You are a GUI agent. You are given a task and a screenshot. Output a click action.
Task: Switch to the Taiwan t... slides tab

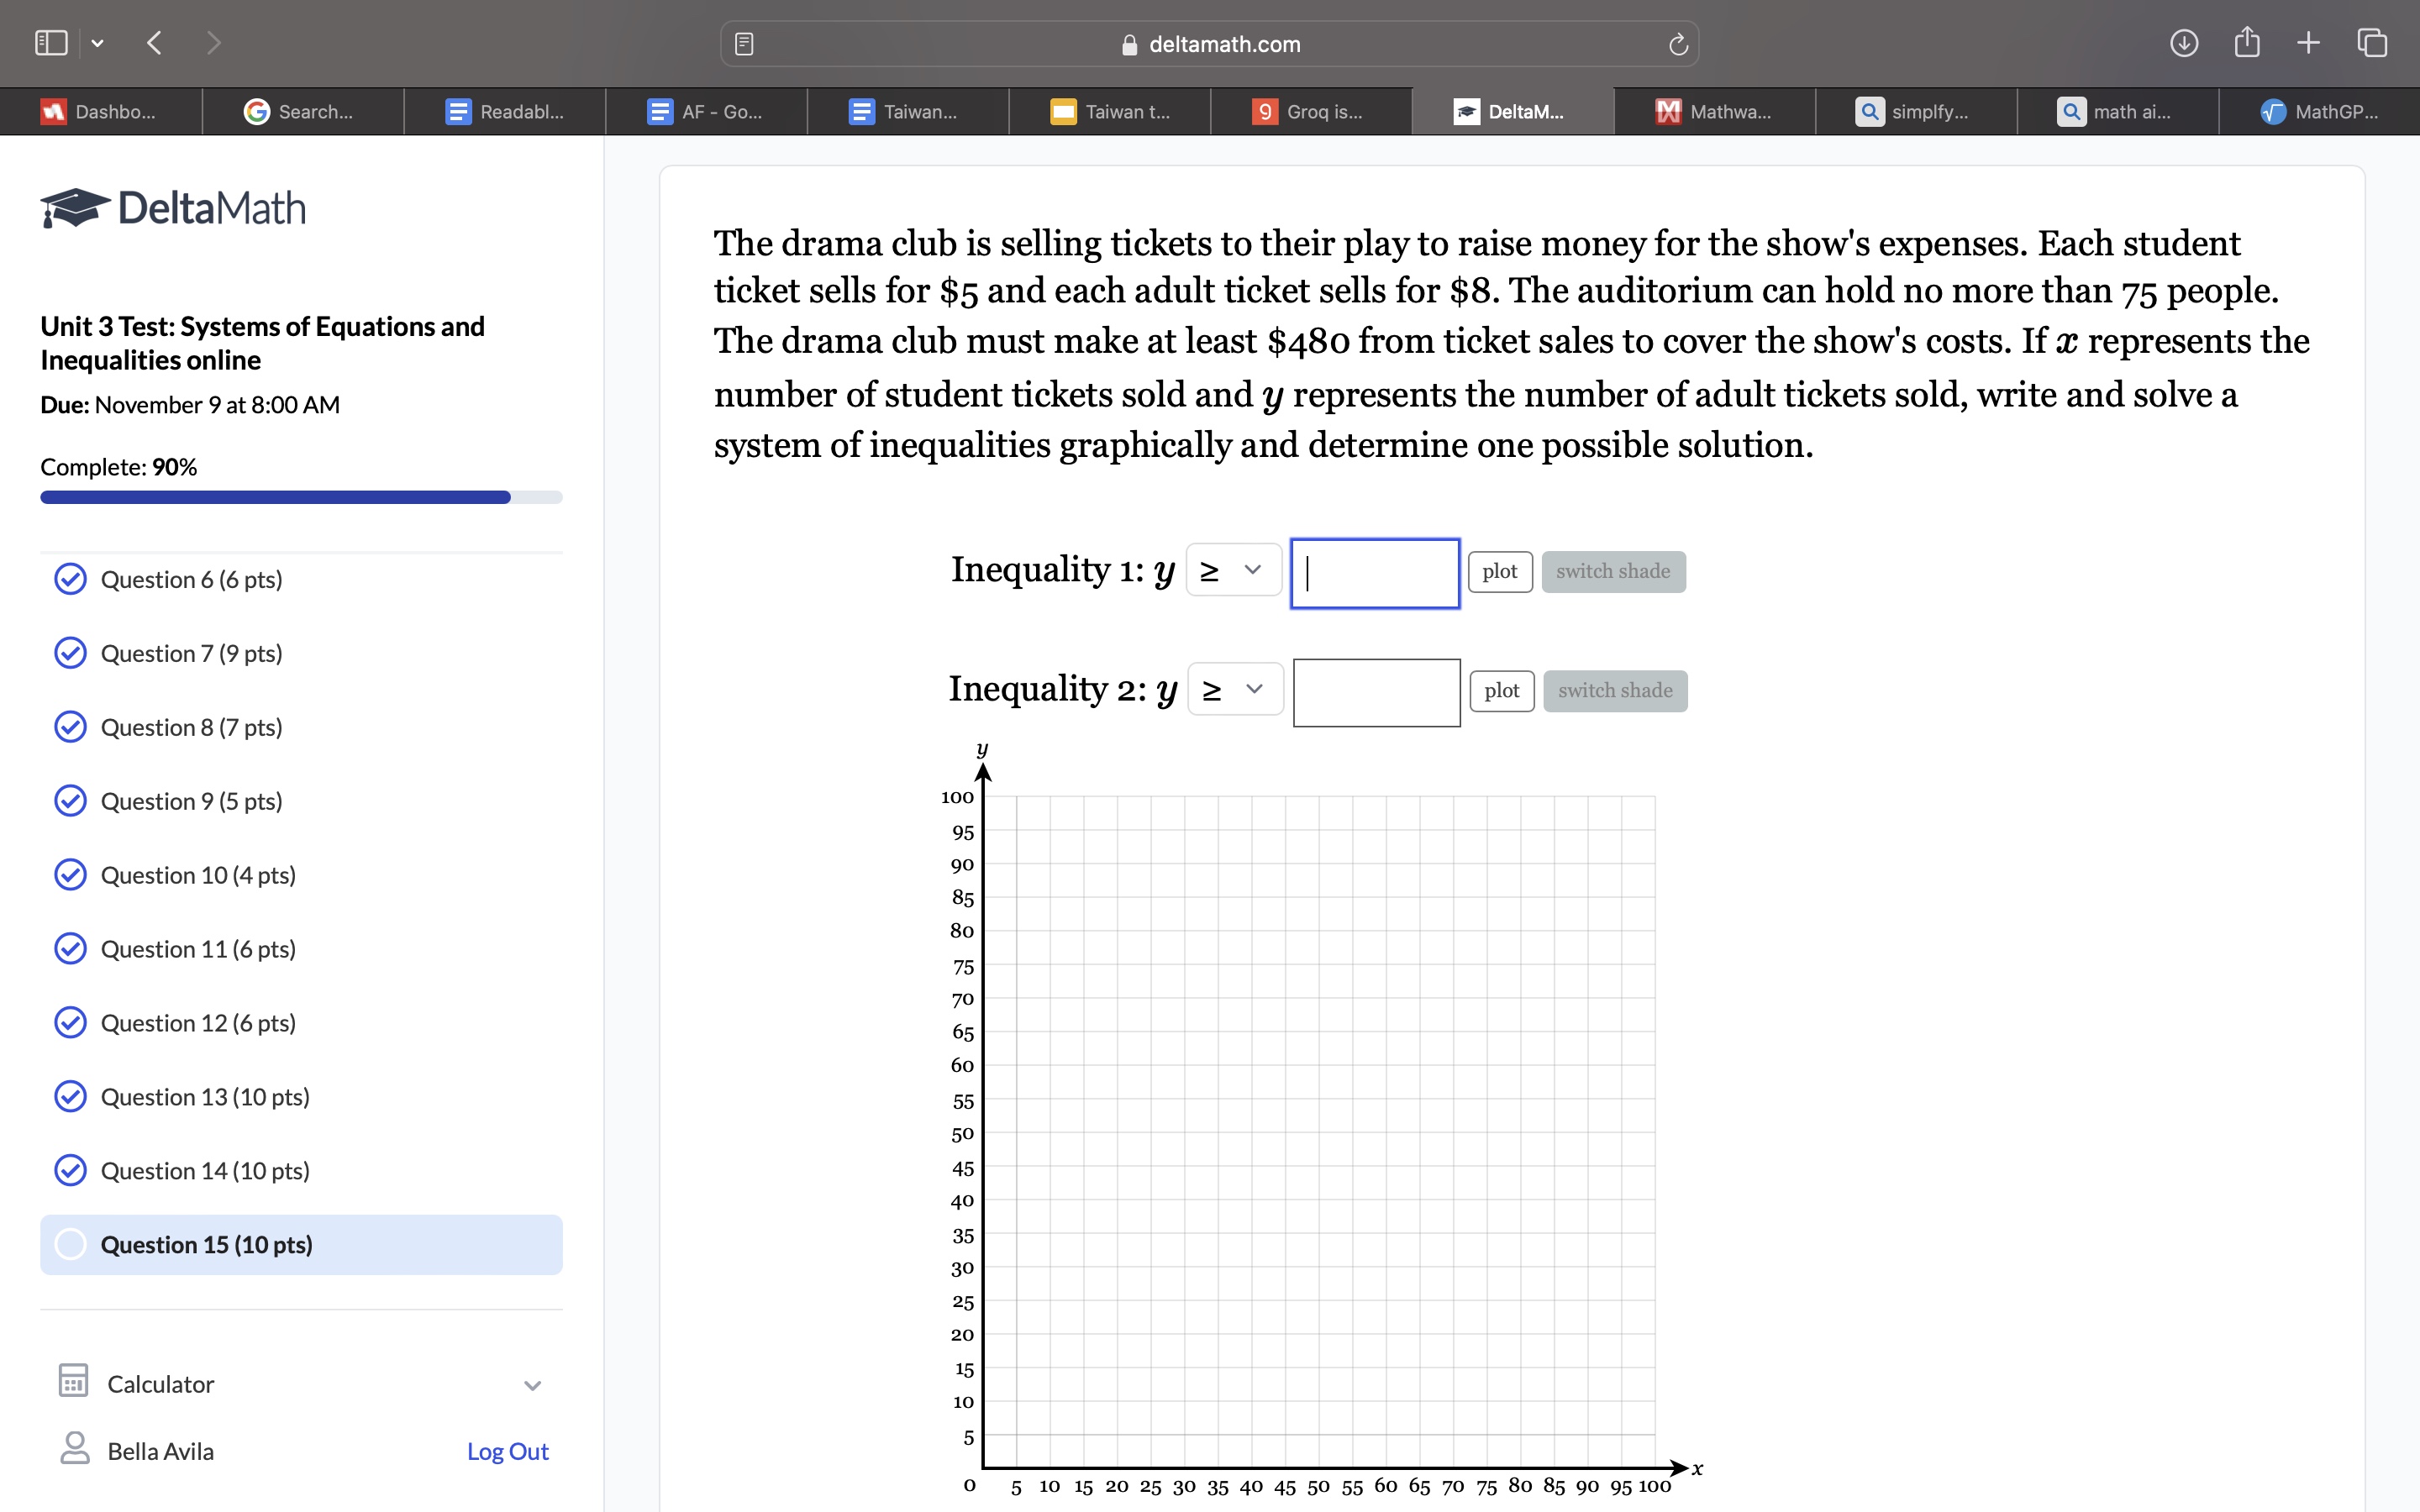coord(1110,112)
